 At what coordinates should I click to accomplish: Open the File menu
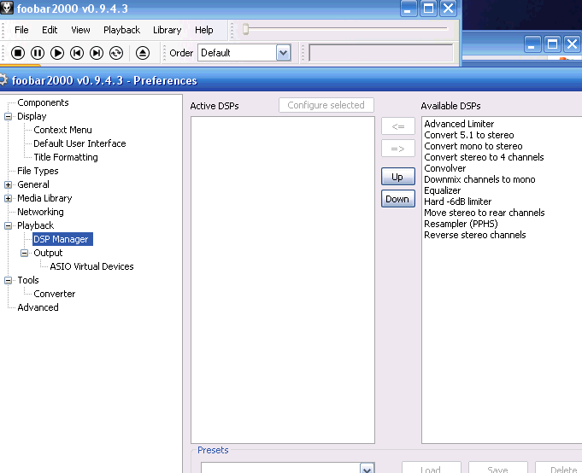point(21,30)
